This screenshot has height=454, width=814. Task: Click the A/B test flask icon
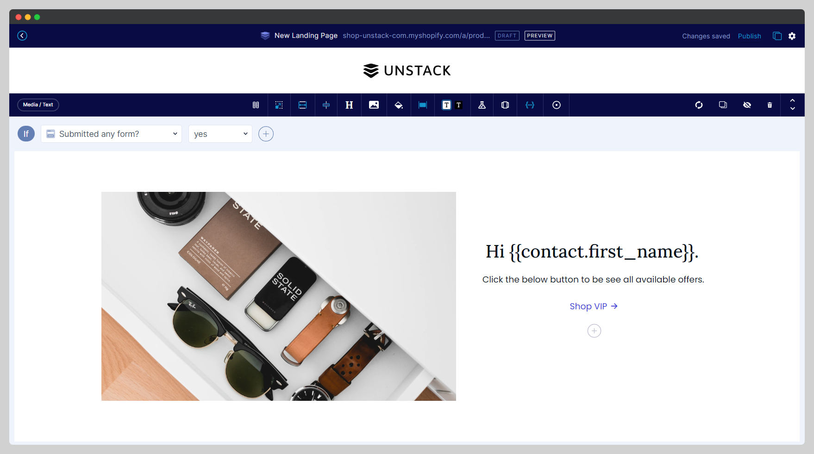pyautogui.click(x=482, y=105)
